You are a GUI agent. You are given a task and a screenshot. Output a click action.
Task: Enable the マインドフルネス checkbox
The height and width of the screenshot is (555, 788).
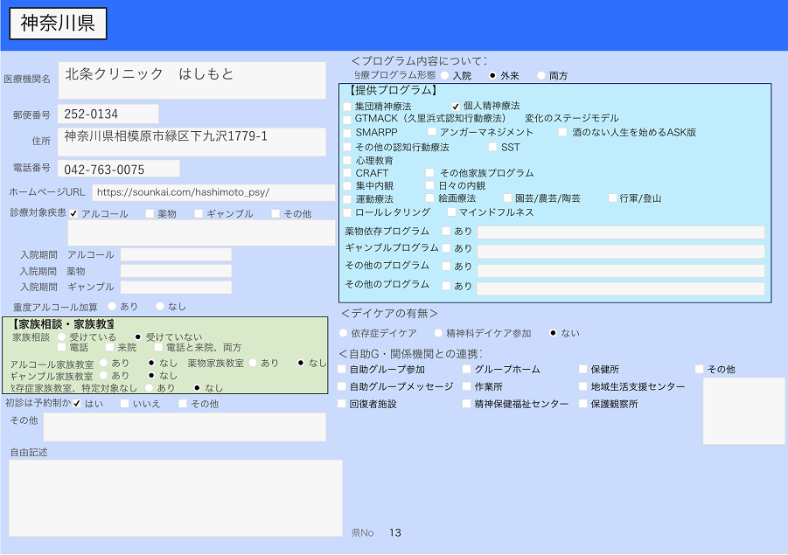(x=451, y=212)
